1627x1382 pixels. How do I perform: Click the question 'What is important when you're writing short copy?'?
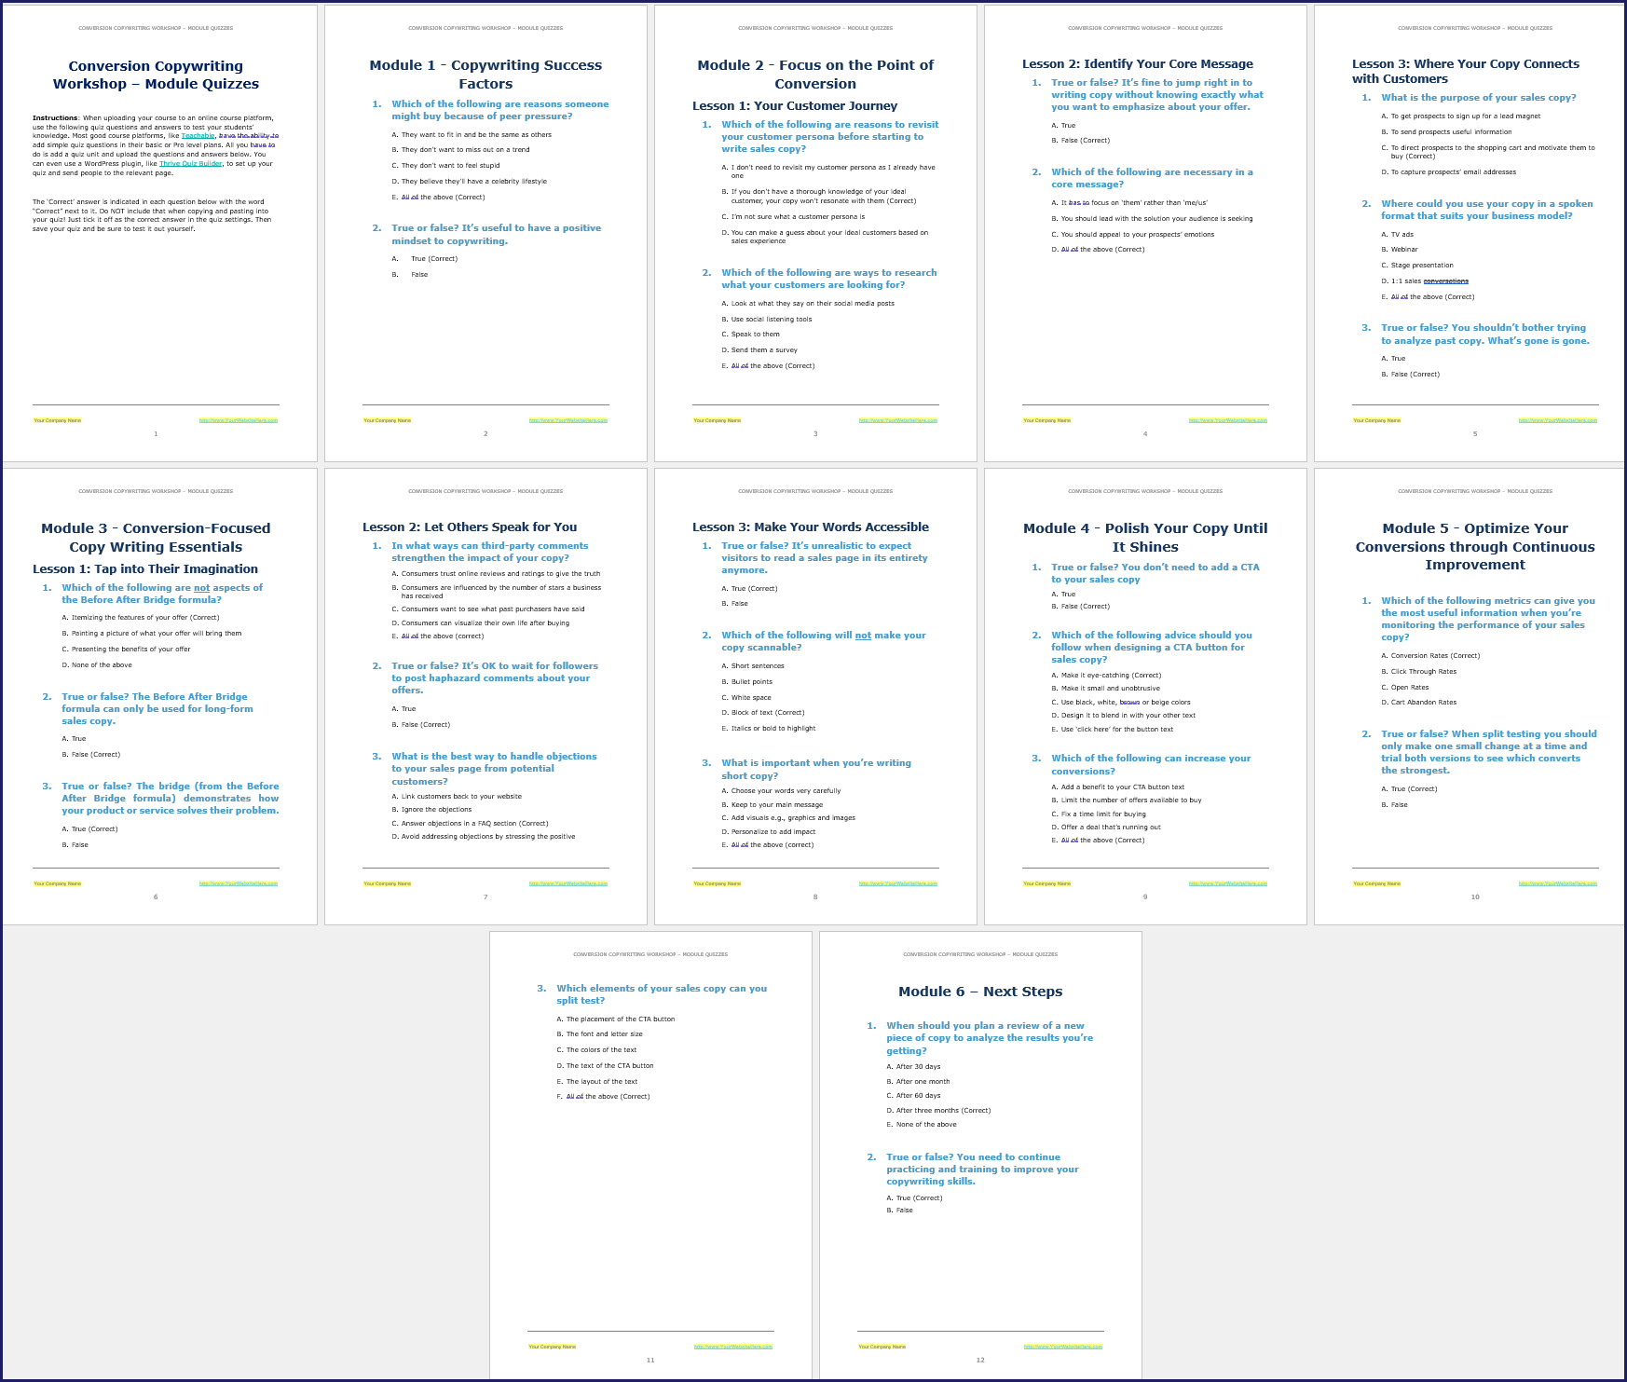816,770
